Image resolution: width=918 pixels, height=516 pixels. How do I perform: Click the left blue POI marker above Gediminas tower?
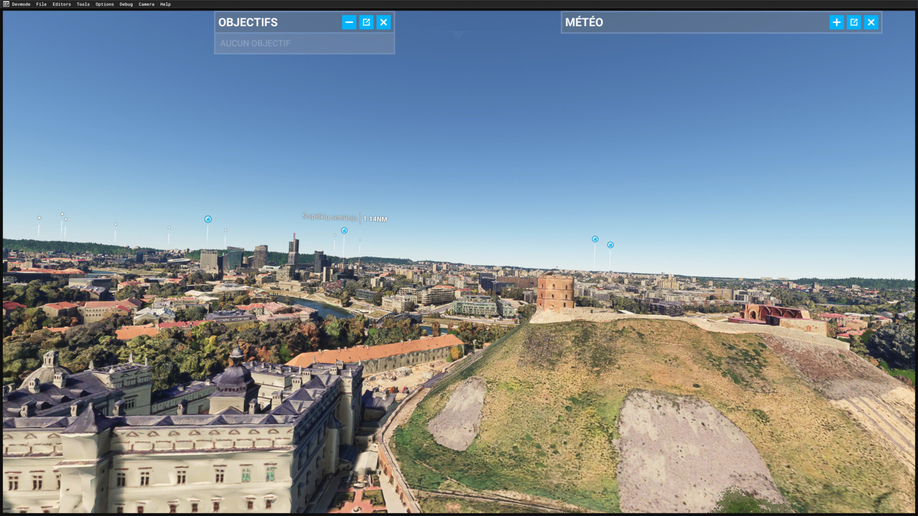point(595,239)
